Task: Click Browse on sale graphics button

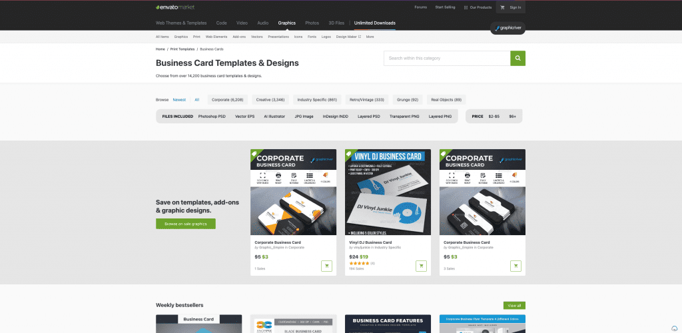Action: tap(186, 224)
